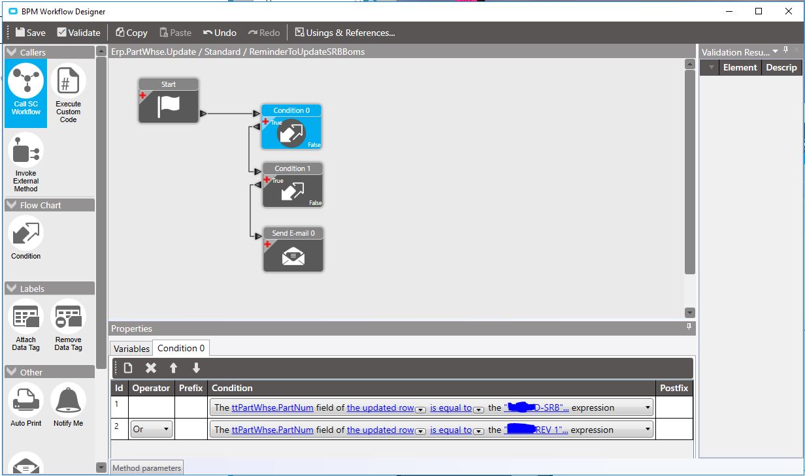
Task: Delete the selected condition row icon
Action: (151, 368)
